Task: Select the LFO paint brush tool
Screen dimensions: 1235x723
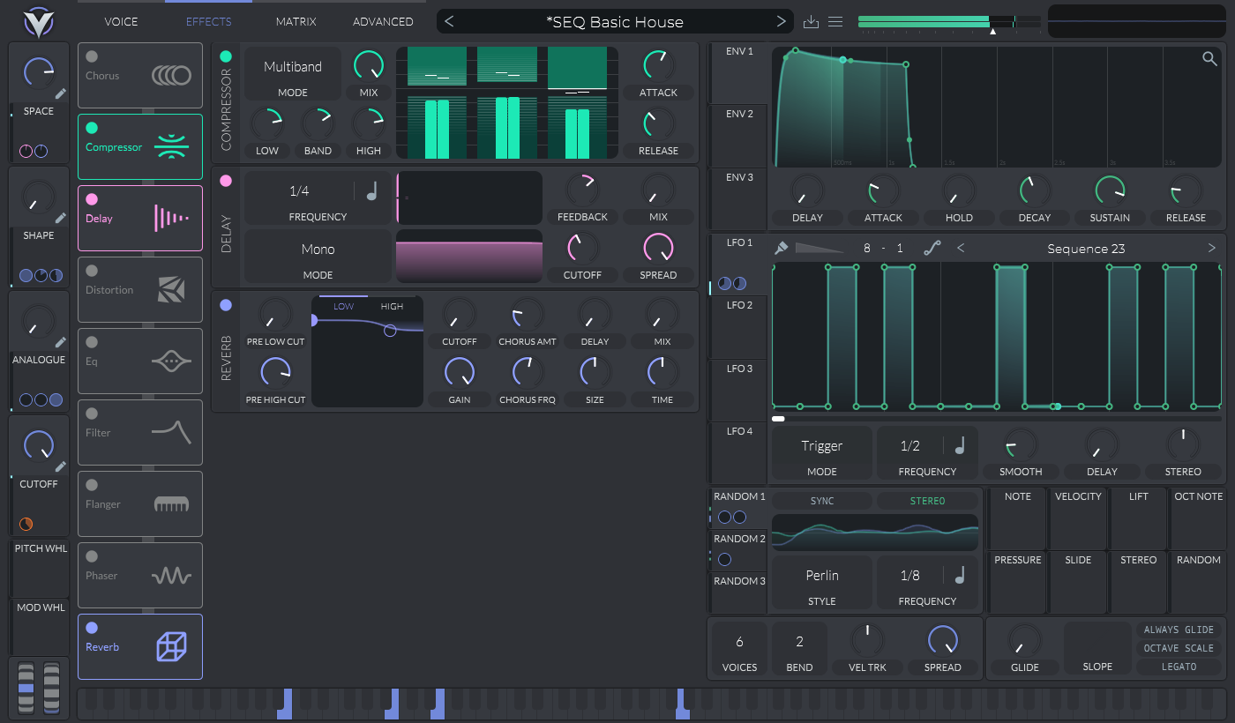Action: pos(782,248)
